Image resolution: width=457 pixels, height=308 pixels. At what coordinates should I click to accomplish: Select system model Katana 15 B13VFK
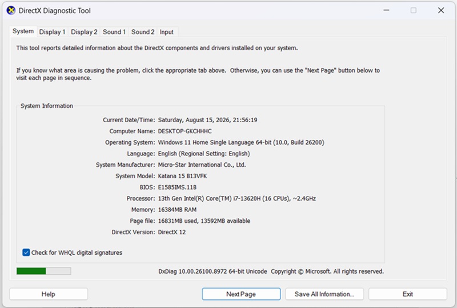[x=182, y=176]
